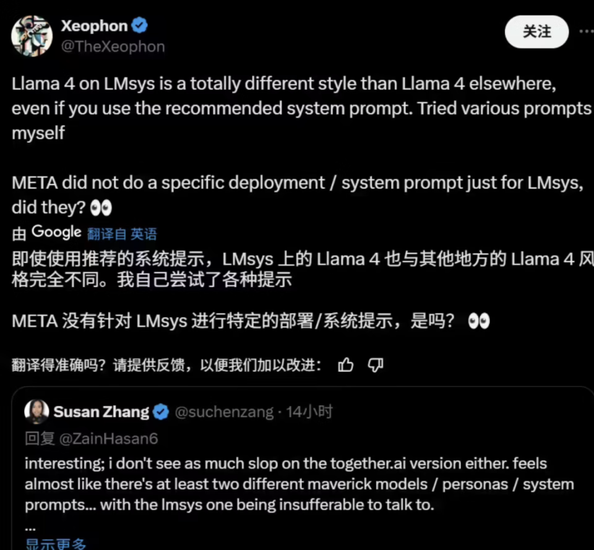Open the @TheXeophon handle link
This screenshot has height=550, width=594.
(x=113, y=46)
